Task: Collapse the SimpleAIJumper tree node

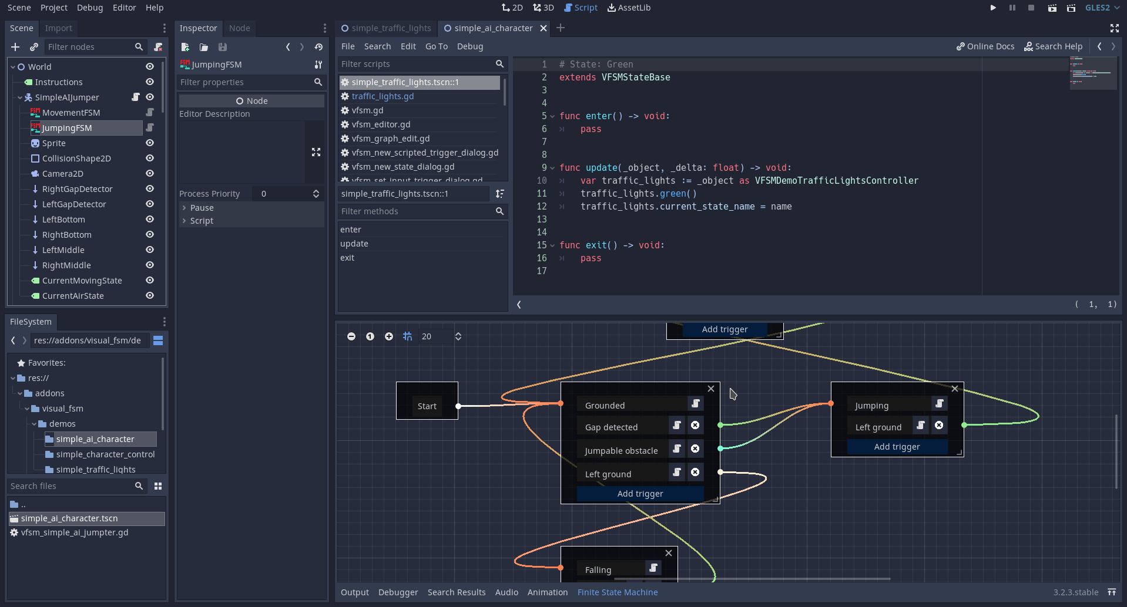Action: pyautogui.click(x=20, y=97)
